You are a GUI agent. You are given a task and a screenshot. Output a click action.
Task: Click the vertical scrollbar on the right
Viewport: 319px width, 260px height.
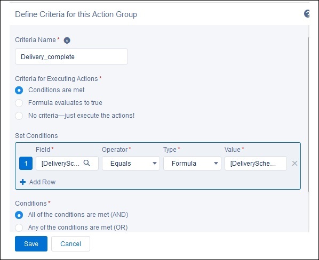pos(309,114)
